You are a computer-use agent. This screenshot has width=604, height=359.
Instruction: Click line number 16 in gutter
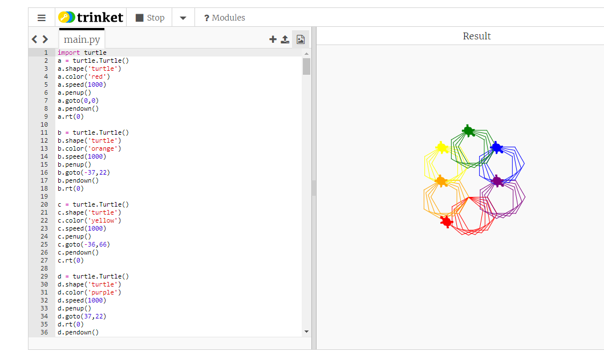pos(44,172)
